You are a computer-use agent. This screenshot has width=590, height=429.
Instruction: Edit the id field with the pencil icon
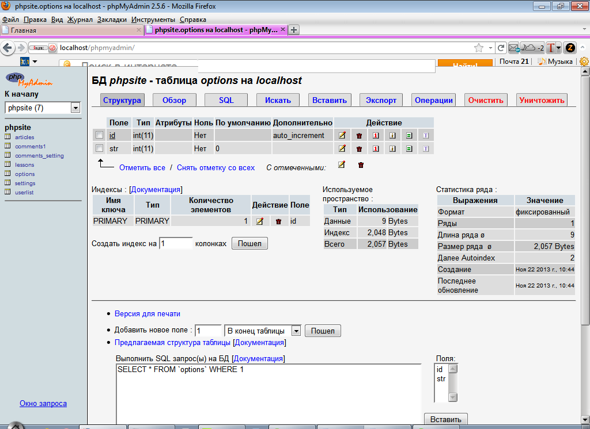pos(342,135)
